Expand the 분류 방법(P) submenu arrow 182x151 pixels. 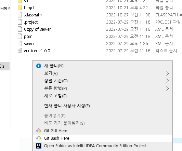(x=167, y=88)
